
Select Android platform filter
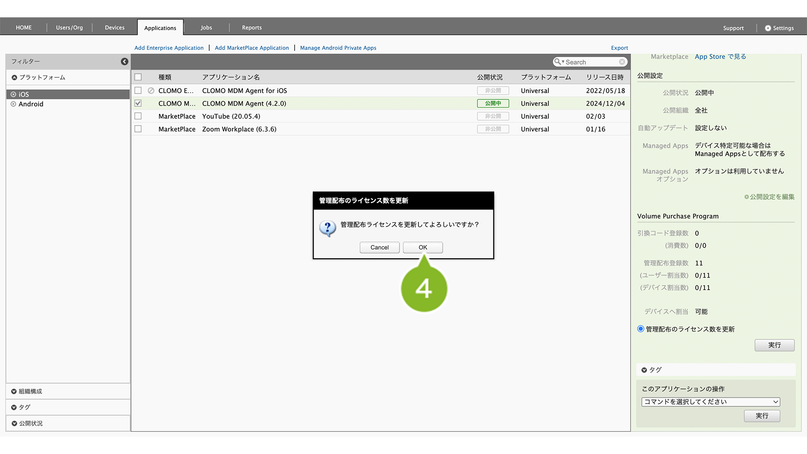pos(31,104)
